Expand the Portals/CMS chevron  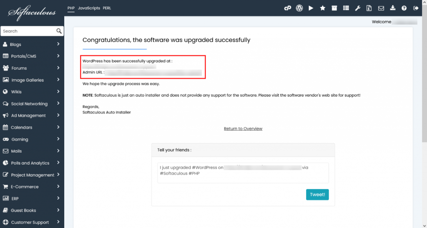(58, 56)
